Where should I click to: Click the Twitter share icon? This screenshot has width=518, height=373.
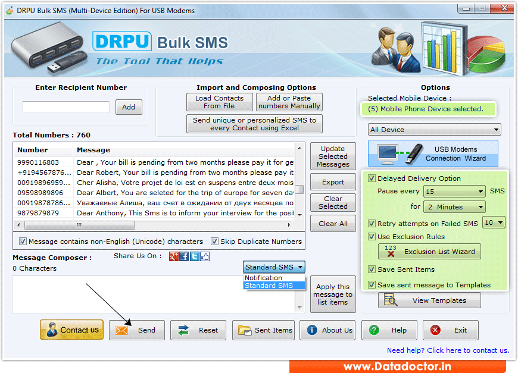195,256
